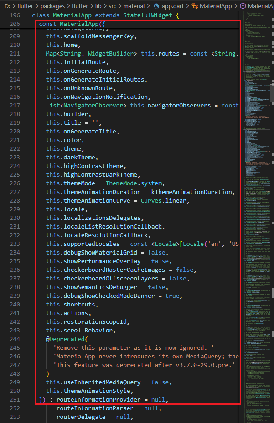Click true value of debugShowCheckedModeBanner

tap(172, 296)
